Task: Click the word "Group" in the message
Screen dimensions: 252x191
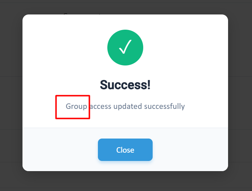Action: pos(77,106)
